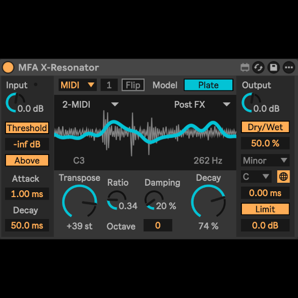Image resolution: width=298 pixels, height=298 pixels.
Task: Open the three-dot device options menu
Action: click(289, 68)
